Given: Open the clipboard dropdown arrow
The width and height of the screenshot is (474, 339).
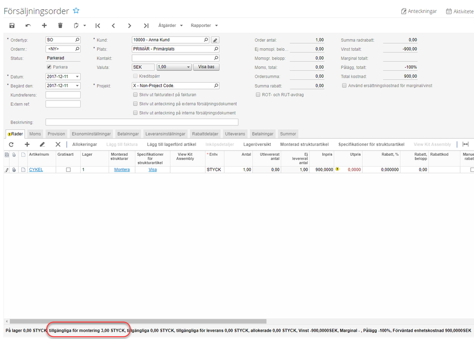Looking at the screenshot, I should [84, 26].
